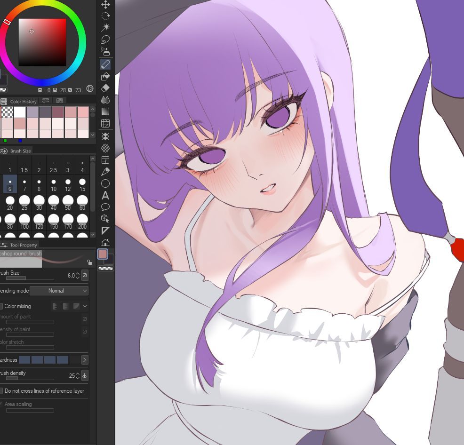
Task: Choose brush size 15 preset
Action: [x=82, y=184]
